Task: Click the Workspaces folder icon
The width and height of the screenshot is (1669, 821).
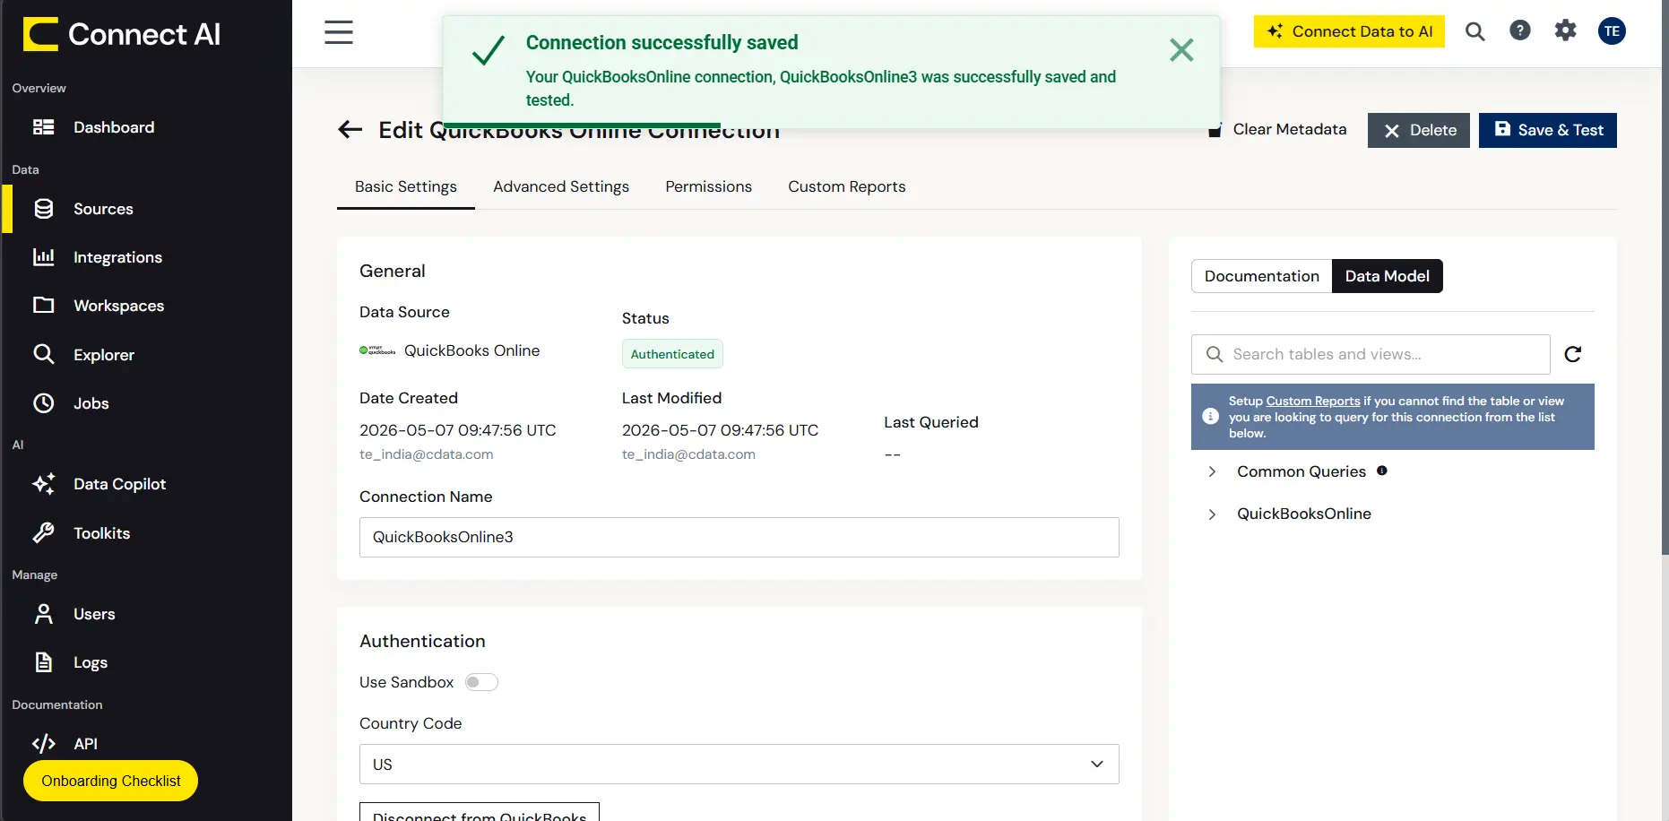Action: [43, 305]
